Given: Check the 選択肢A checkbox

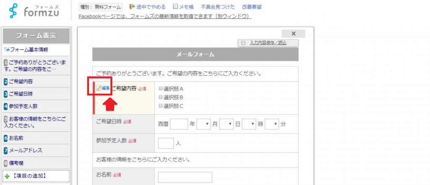Looking at the screenshot, I should (x=161, y=89).
